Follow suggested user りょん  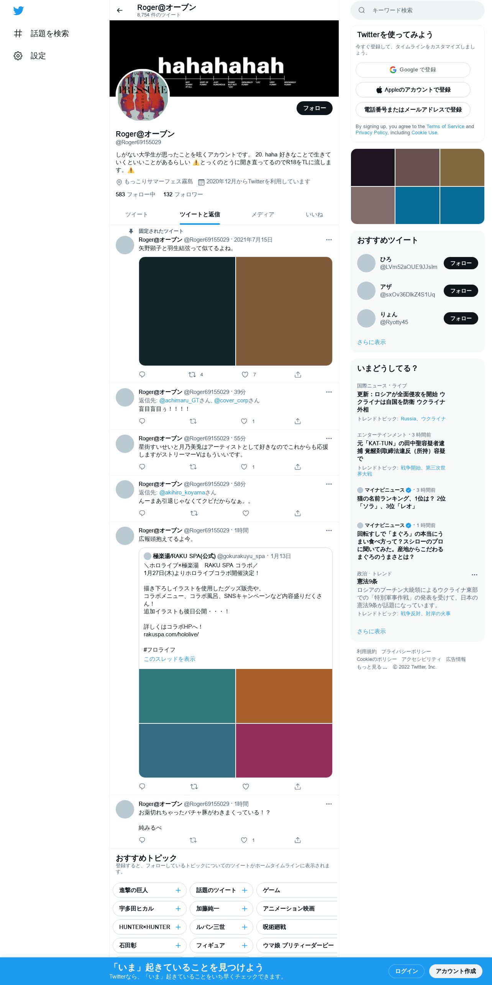461,318
